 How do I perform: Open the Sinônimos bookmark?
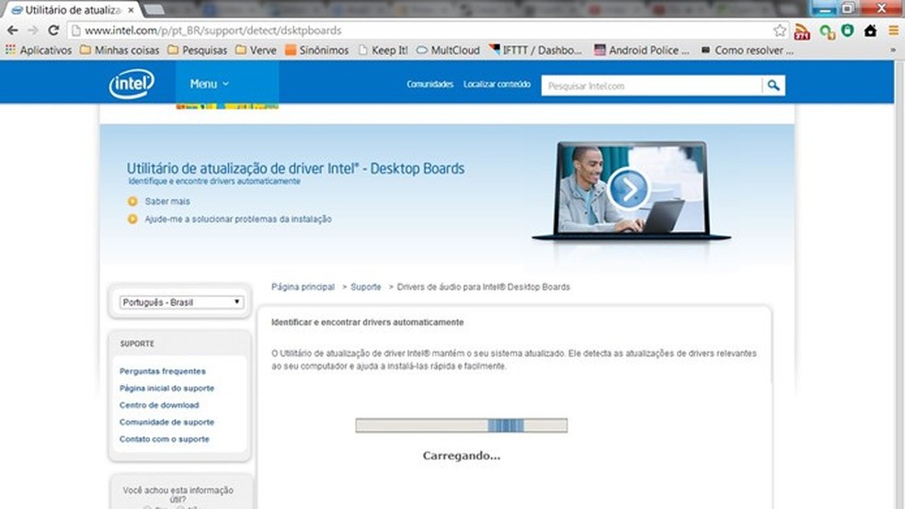pos(317,51)
